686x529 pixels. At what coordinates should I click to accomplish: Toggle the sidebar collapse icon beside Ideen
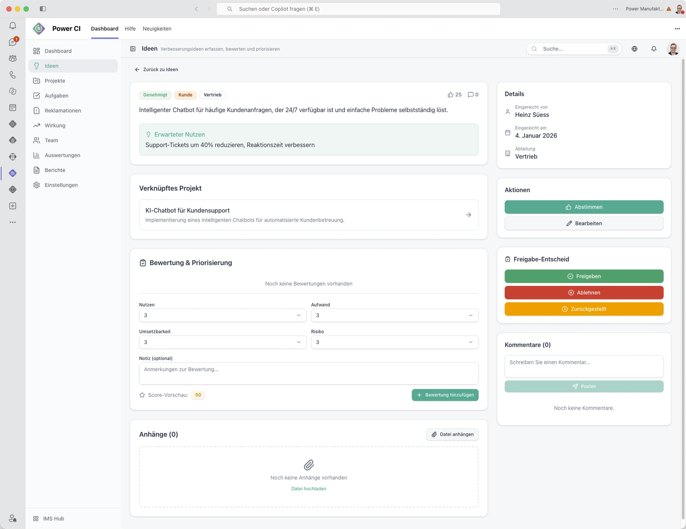point(133,49)
